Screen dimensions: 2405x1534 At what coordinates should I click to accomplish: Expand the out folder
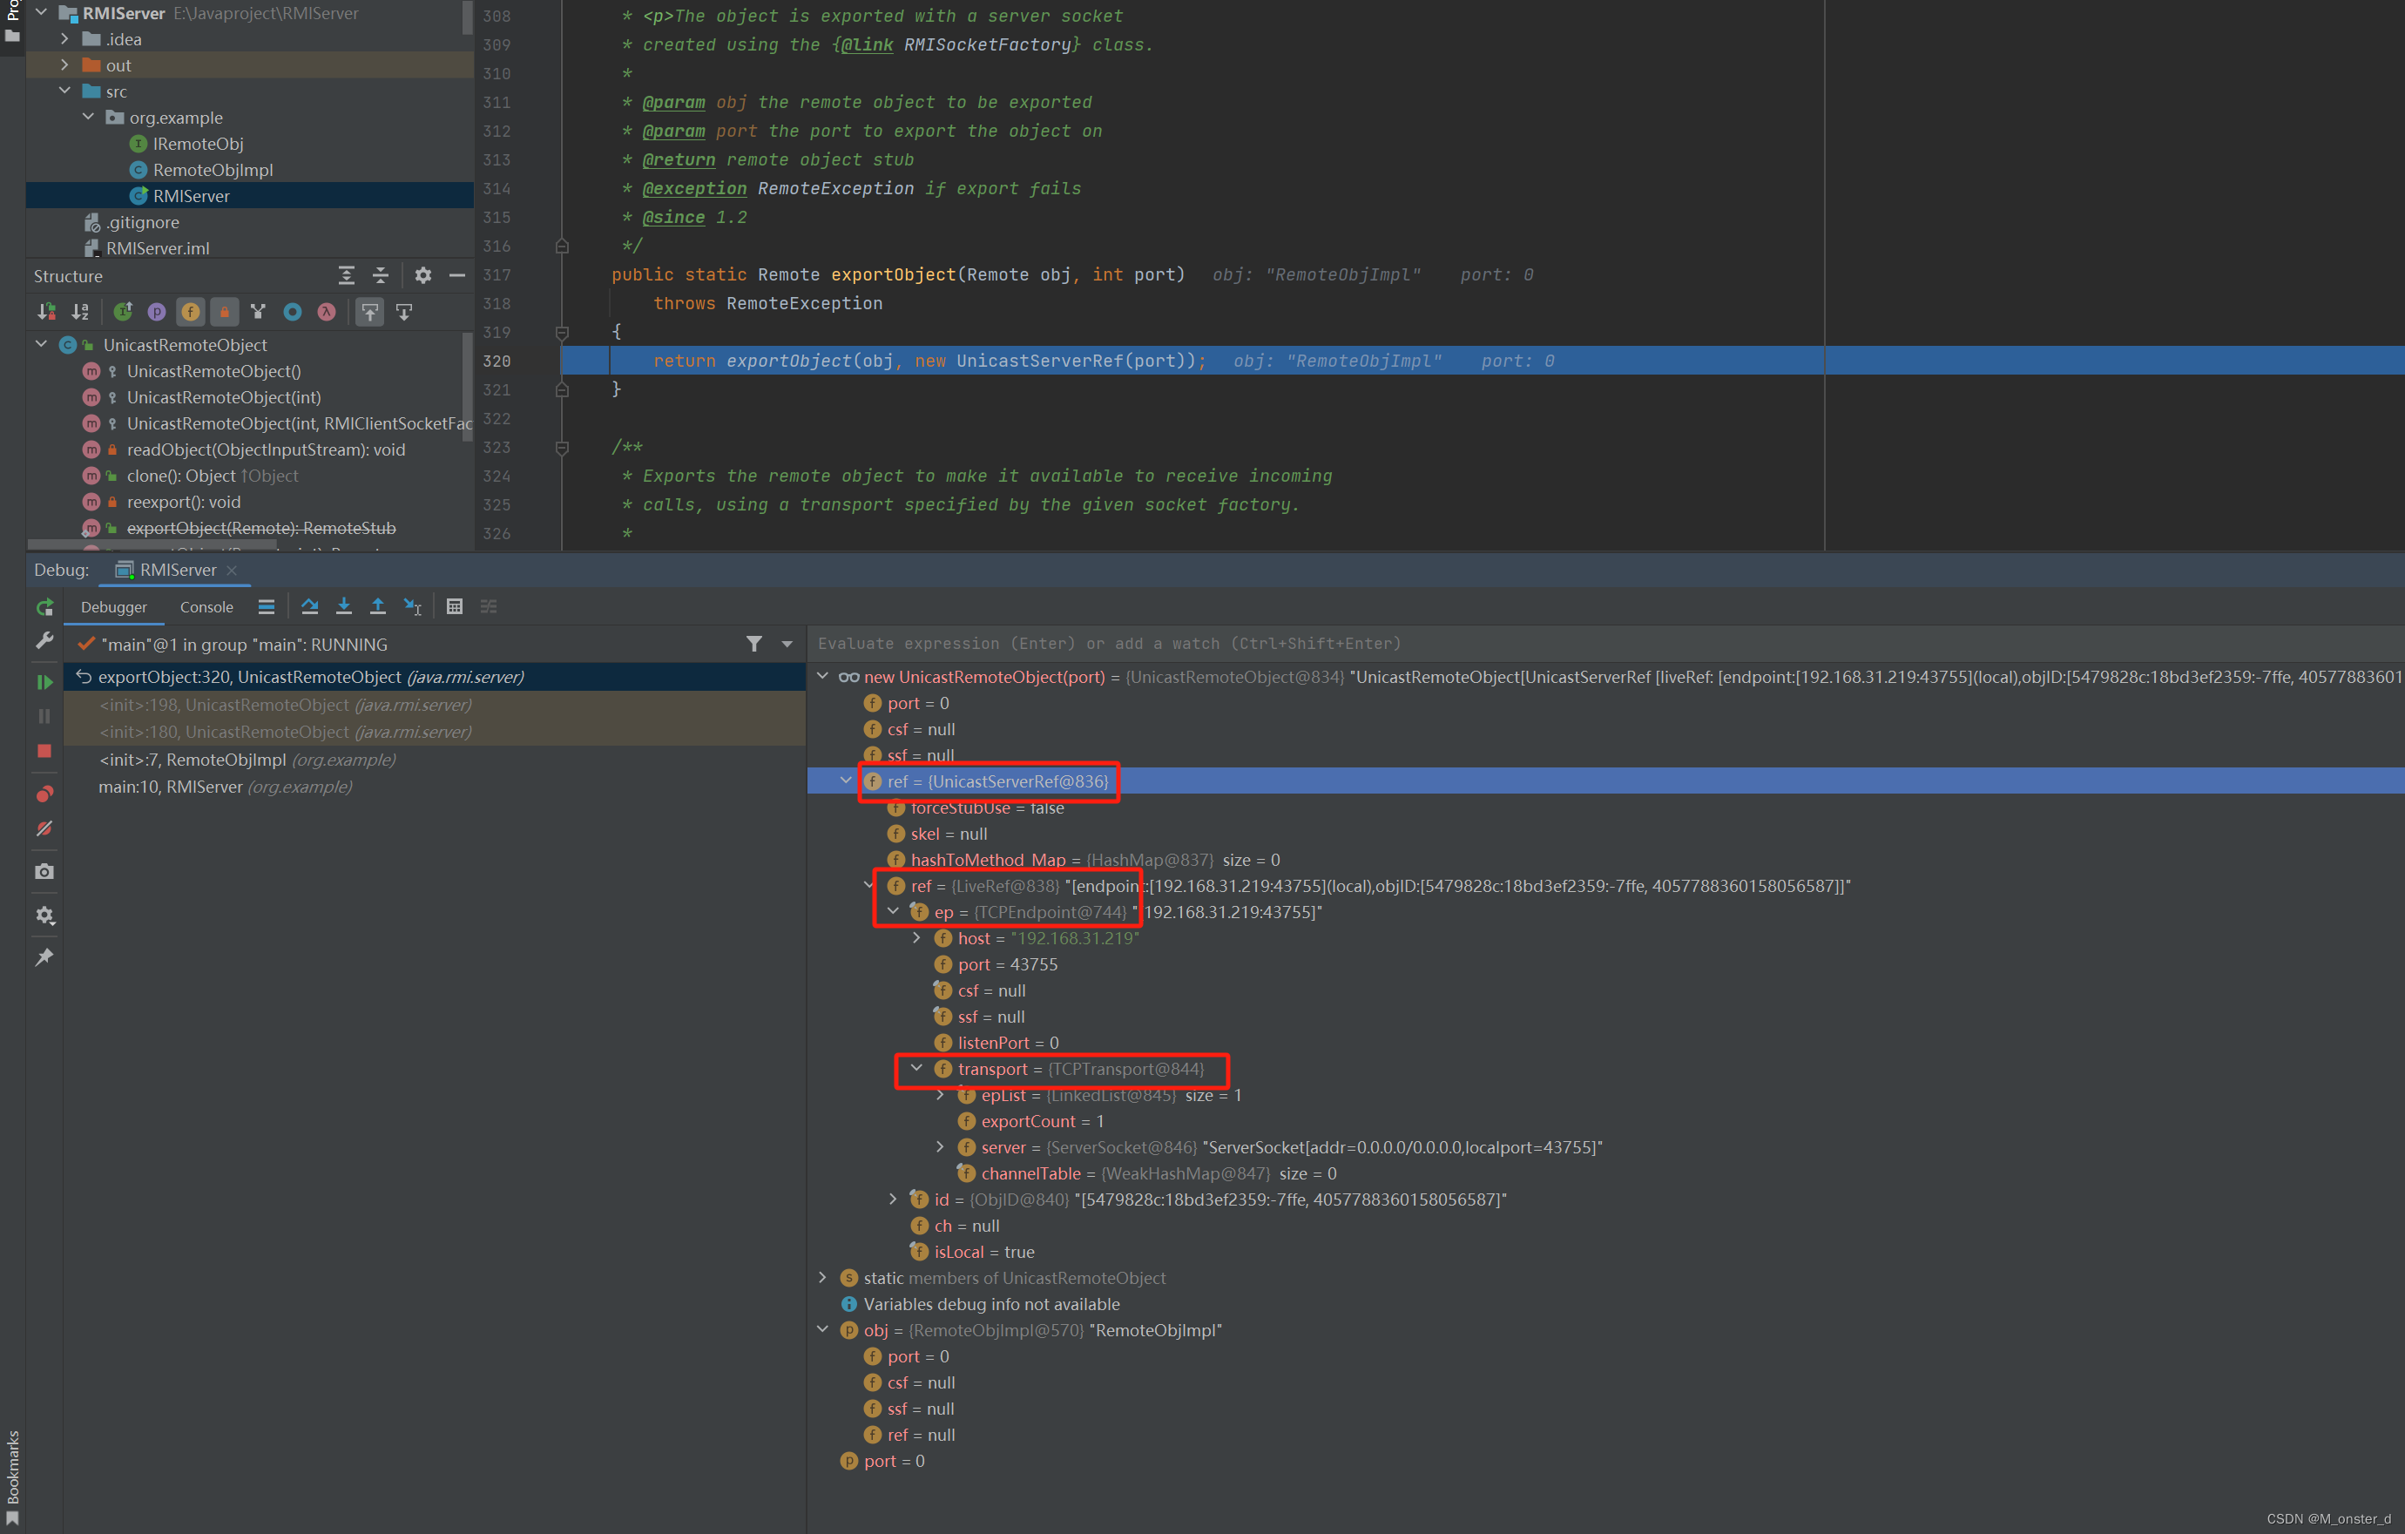(x=65, y=65)
